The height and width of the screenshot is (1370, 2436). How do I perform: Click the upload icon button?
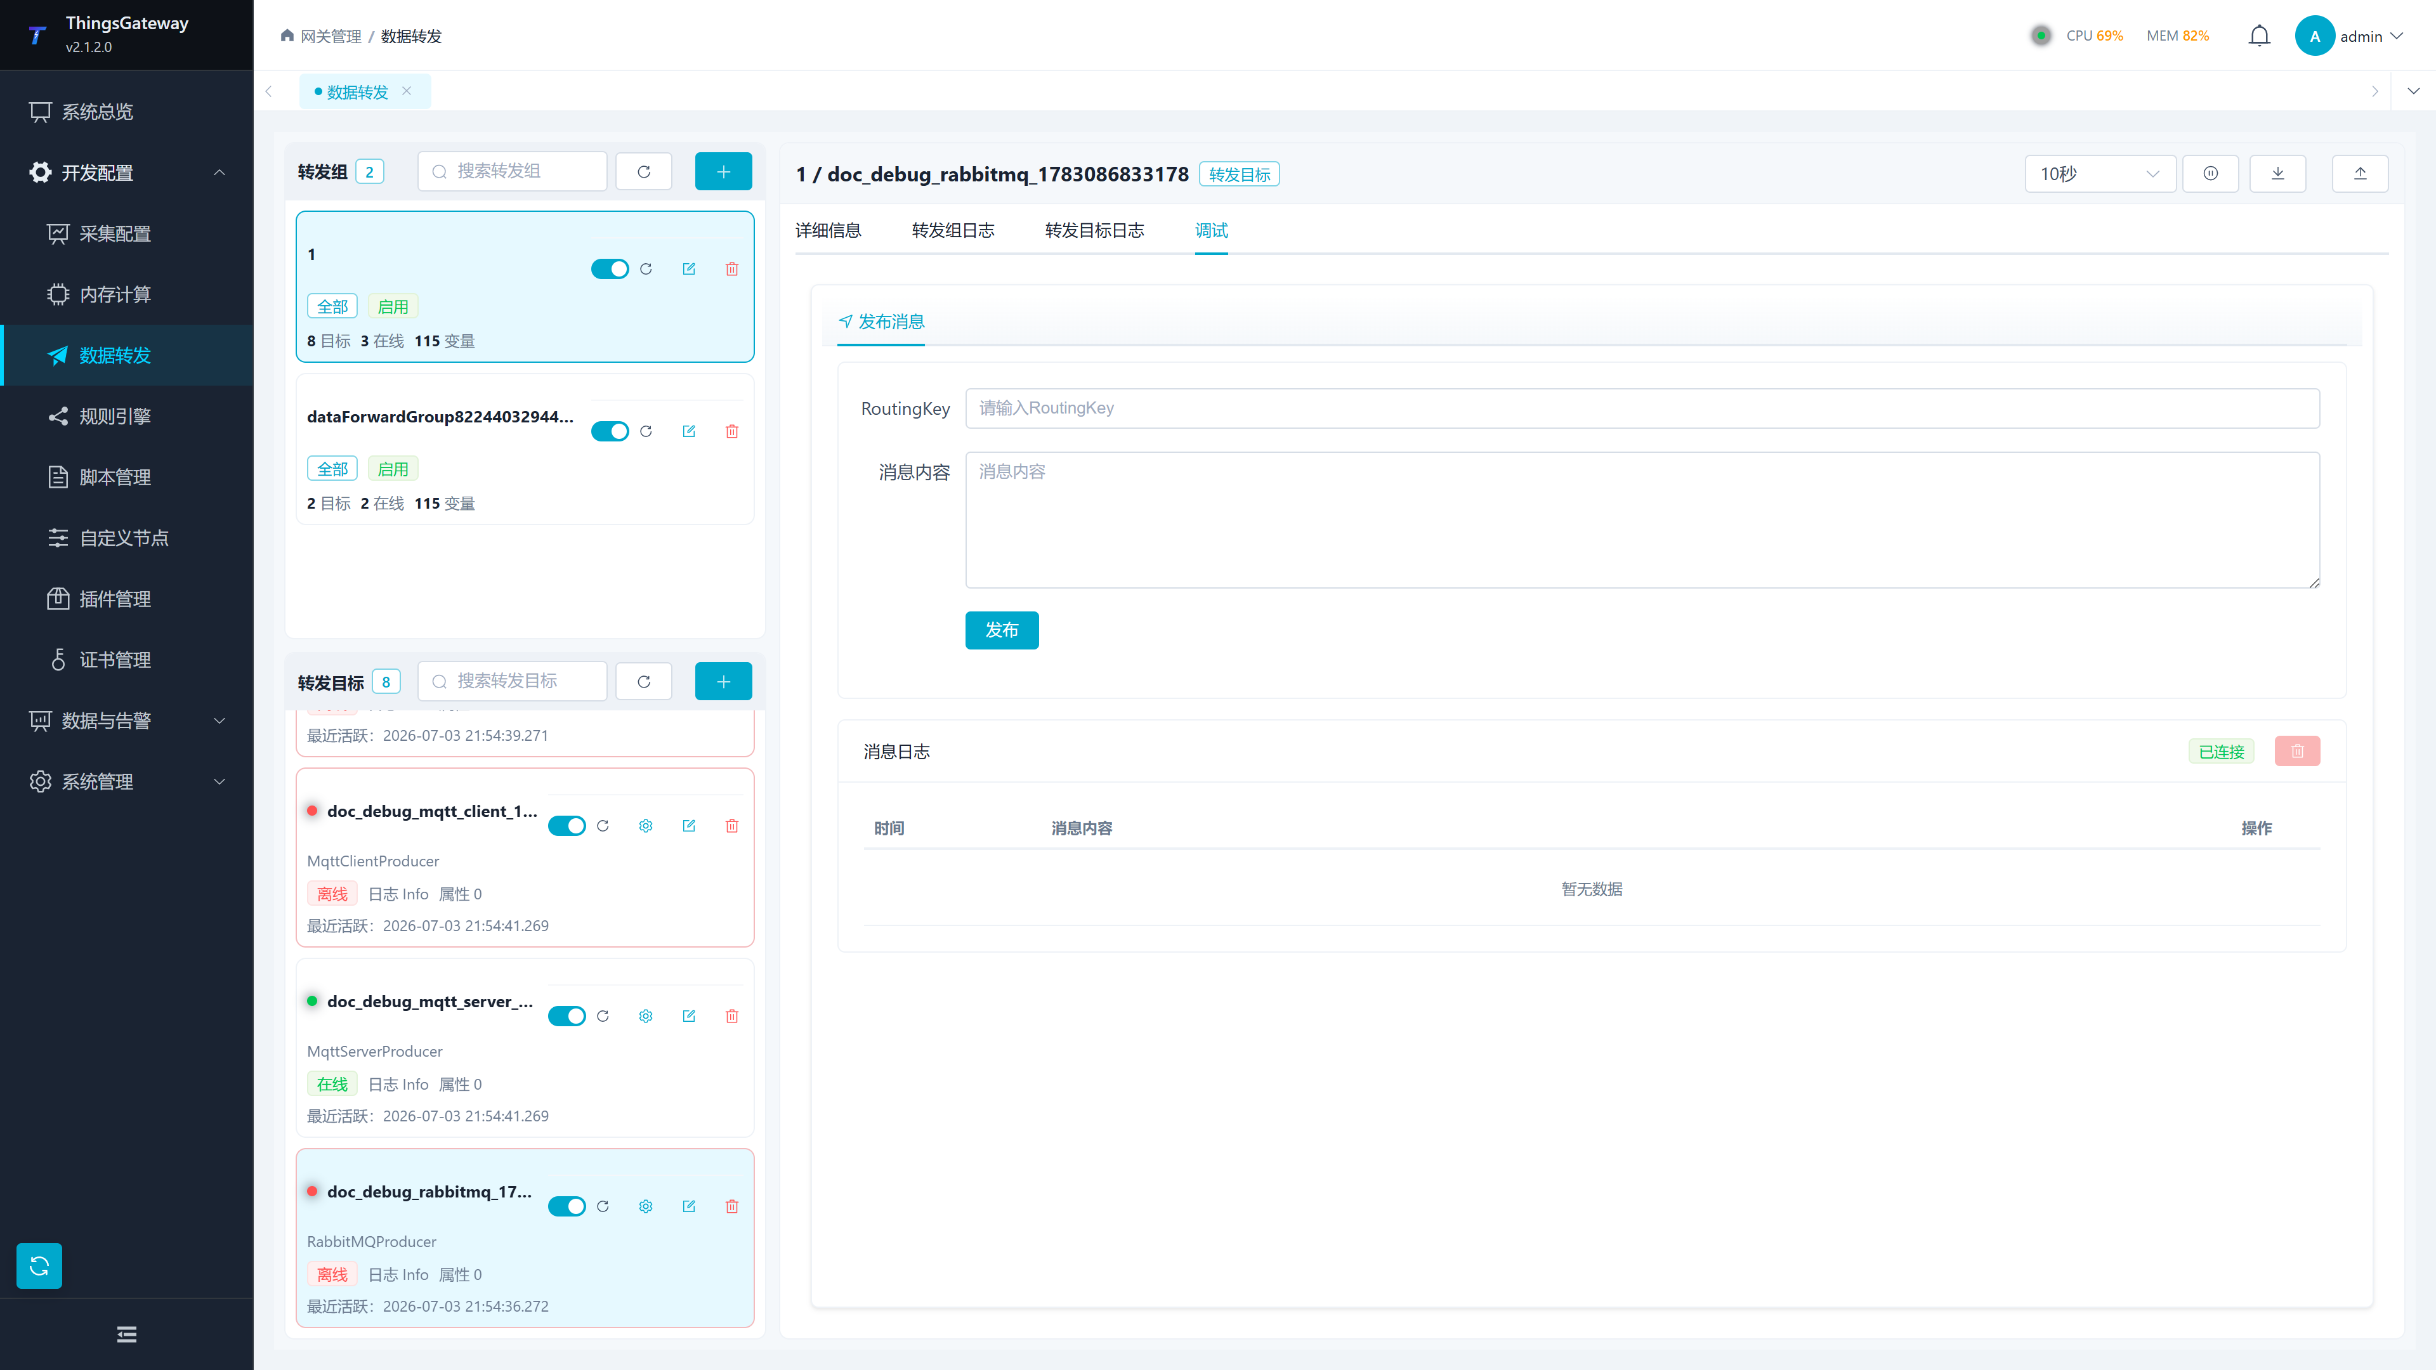2361,174
